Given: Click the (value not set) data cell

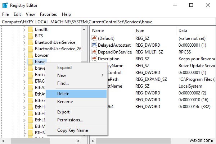Looking at the screenshot, I should [x=192, y=38].
